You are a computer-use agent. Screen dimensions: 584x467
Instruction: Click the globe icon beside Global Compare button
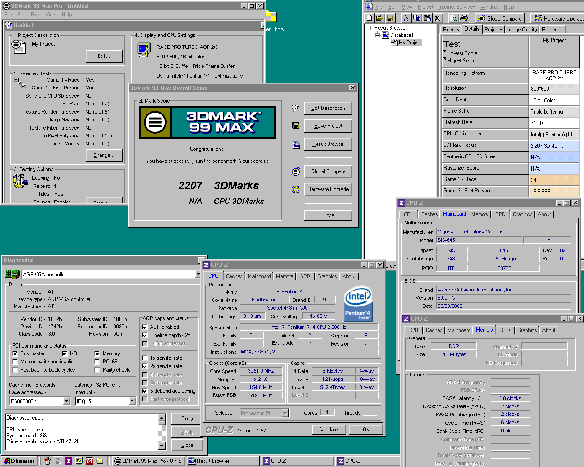(x=296, y=171)
